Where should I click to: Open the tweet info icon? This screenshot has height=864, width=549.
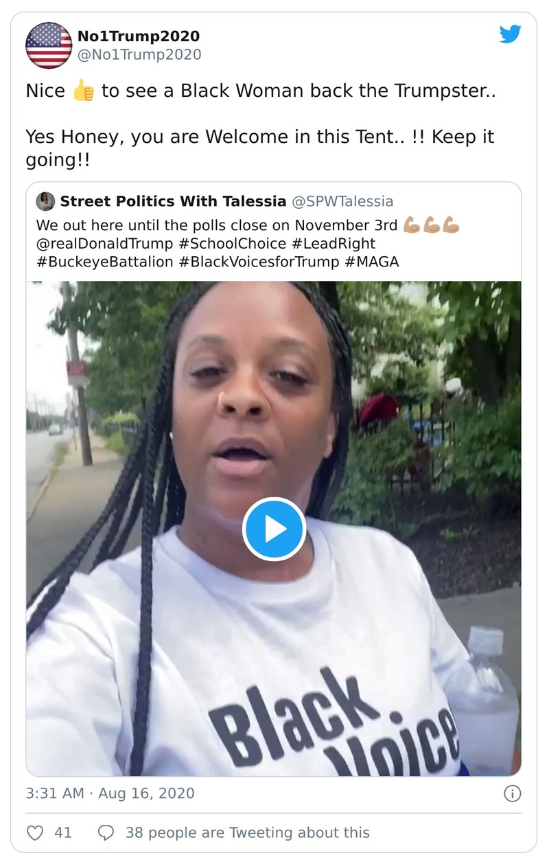click(512, 793)
